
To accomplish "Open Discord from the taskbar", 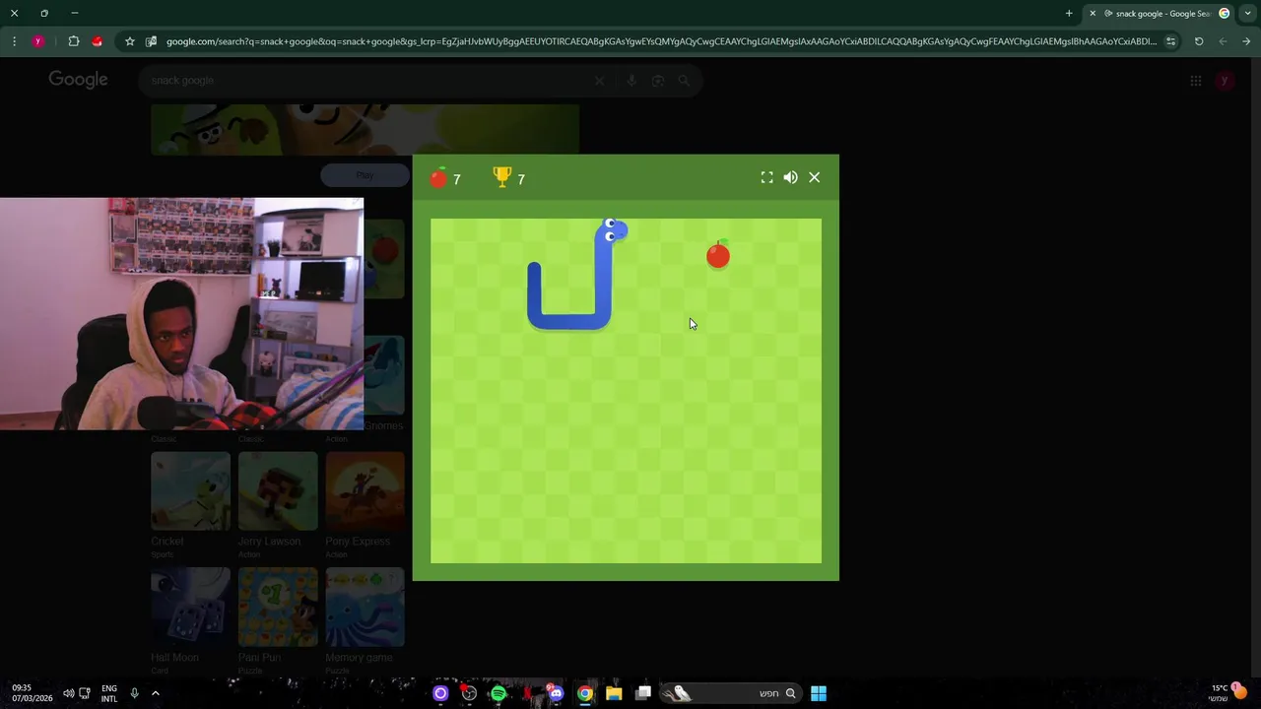I will [556, 693].
